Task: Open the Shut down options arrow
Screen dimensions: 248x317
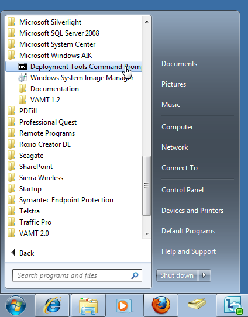Action: (204, 275)
